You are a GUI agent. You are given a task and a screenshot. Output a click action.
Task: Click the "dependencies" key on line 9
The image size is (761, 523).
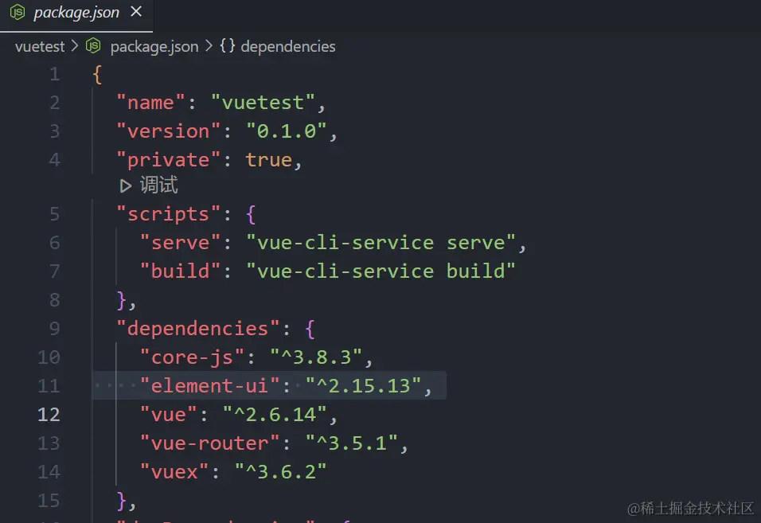(198, 329)
